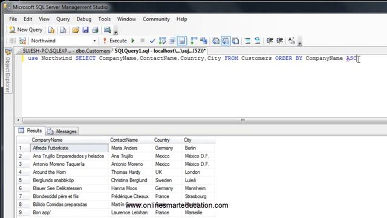Switch to dbo.Customers document tab
Screen dimensions: 387x218
point(66,51)
